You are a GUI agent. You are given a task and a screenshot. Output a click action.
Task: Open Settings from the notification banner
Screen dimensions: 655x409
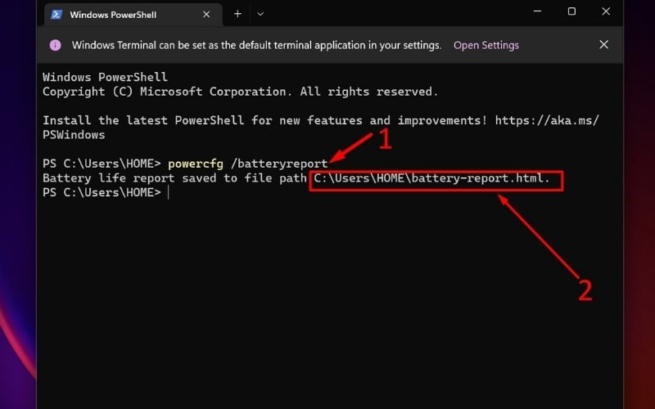tap(486, 45)
